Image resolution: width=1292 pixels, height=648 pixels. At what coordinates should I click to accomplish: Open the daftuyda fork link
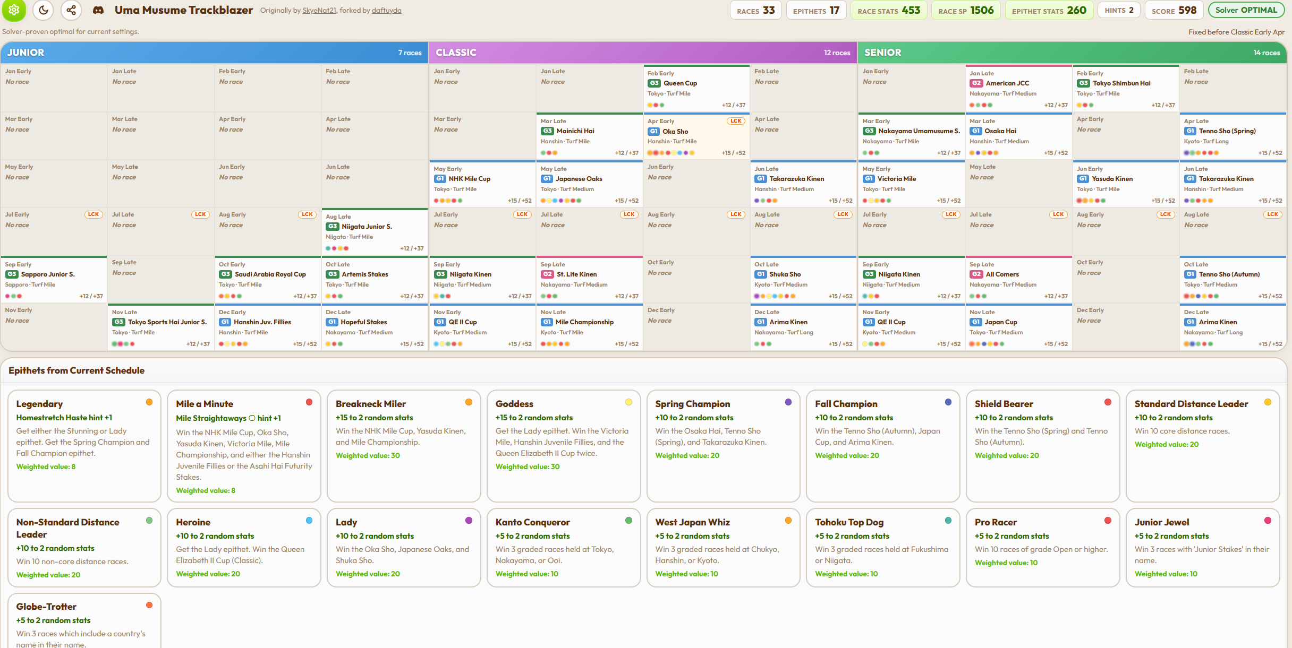(387, 10)
